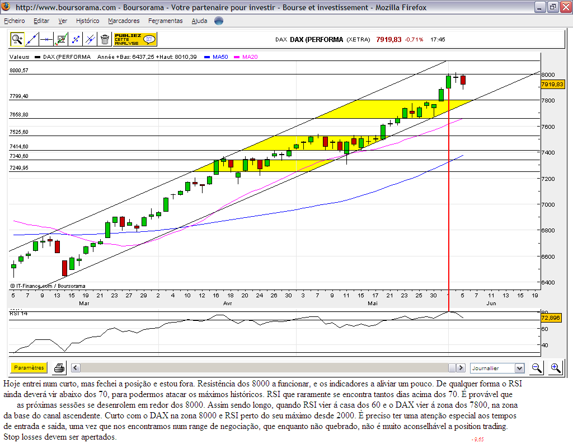Select the horizontal line drawing tool
The image size is (573, 448).
(46, 39)
